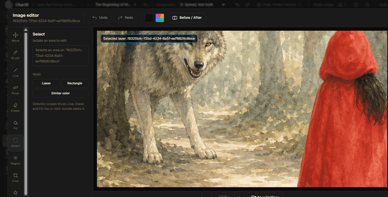The width and height of the screenshot is (388, 197).
Task: Open the Region tool
Action: point(16,160)
